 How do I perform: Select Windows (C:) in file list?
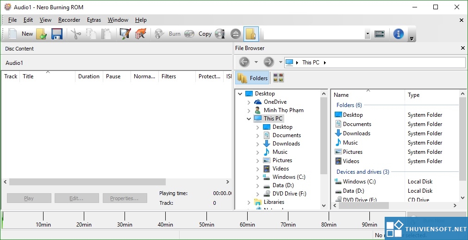point(359,182)
